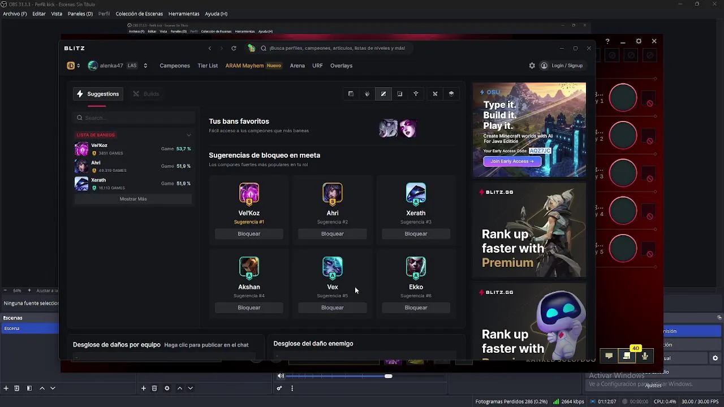Open the Campeones tab in Blitz

[x=175, y=66]
